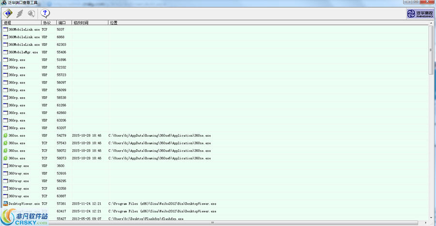Viewport: 436px width, 226px height.
Task: Click the application icon in the title bar
Action: pyautogui.click(x=4, y=3)
